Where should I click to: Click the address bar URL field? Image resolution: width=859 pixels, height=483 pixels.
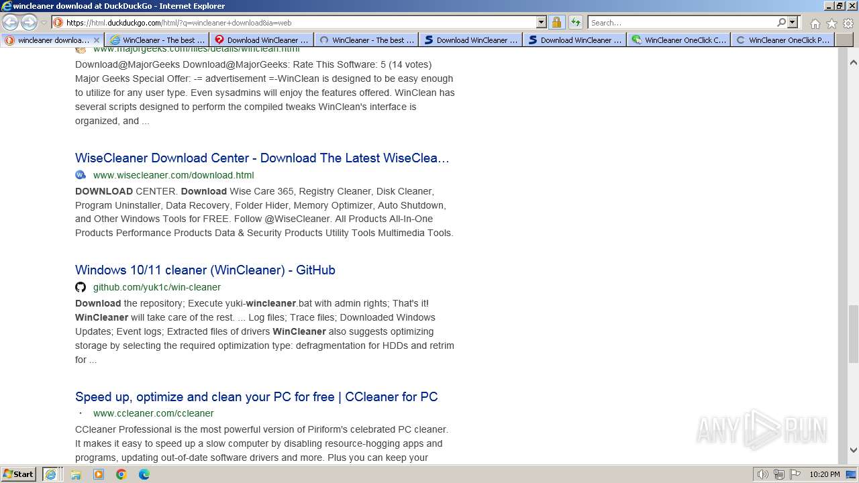[x=300, y=23]
